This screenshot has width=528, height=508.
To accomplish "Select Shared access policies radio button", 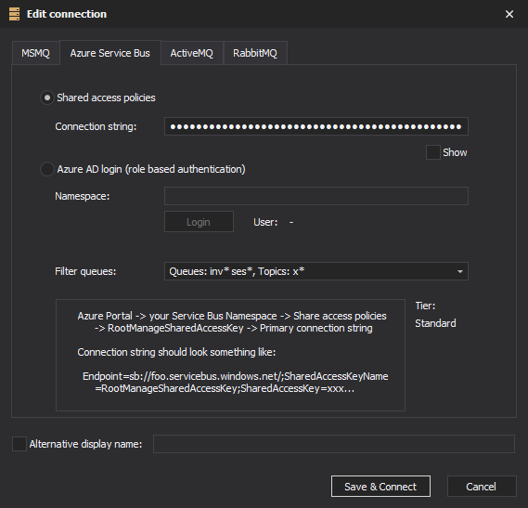I will pos(47,98).
